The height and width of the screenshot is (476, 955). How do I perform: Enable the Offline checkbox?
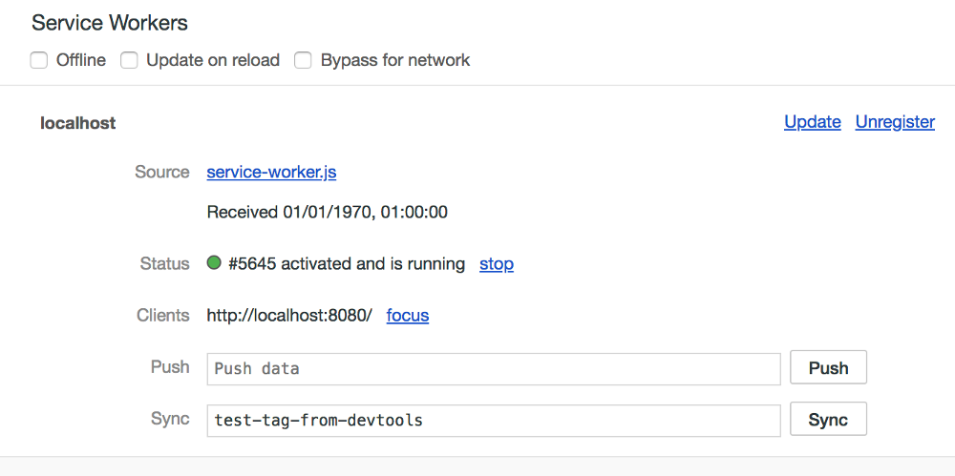click(x=39, y=60)
